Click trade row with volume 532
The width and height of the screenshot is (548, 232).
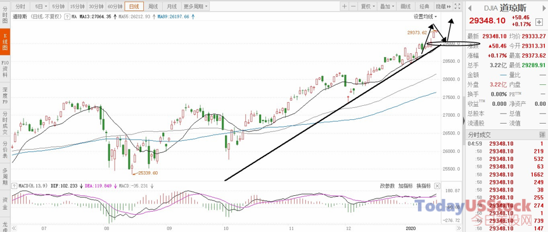coord(506,159)
